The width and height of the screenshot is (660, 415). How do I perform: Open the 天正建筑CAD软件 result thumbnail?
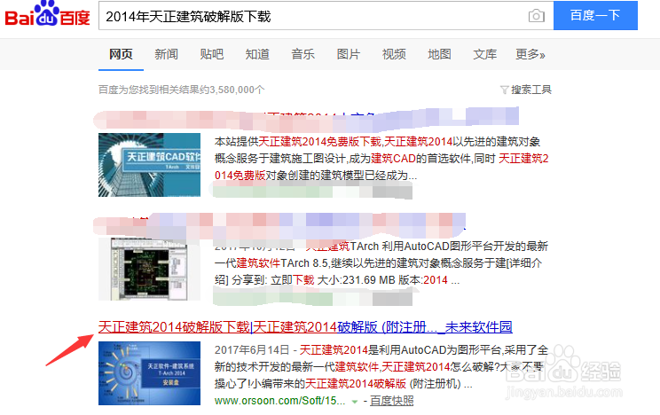tap(149, 165)
